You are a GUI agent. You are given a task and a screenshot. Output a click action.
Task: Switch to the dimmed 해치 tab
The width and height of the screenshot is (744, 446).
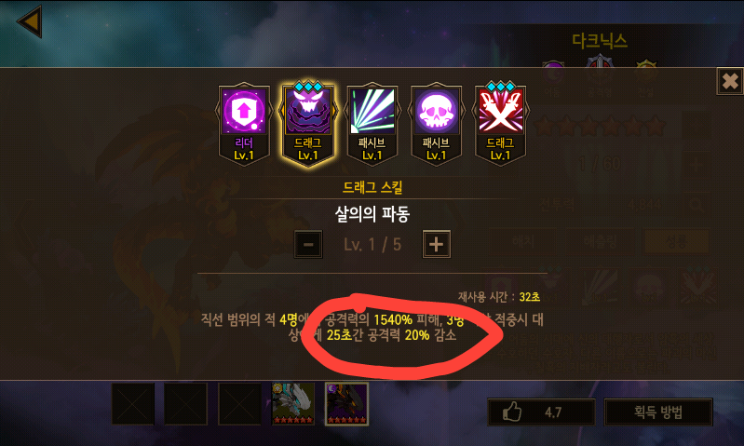click(x=523, y=242)
